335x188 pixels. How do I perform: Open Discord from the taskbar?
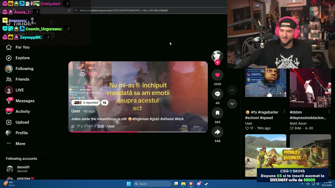pos(199,184)
